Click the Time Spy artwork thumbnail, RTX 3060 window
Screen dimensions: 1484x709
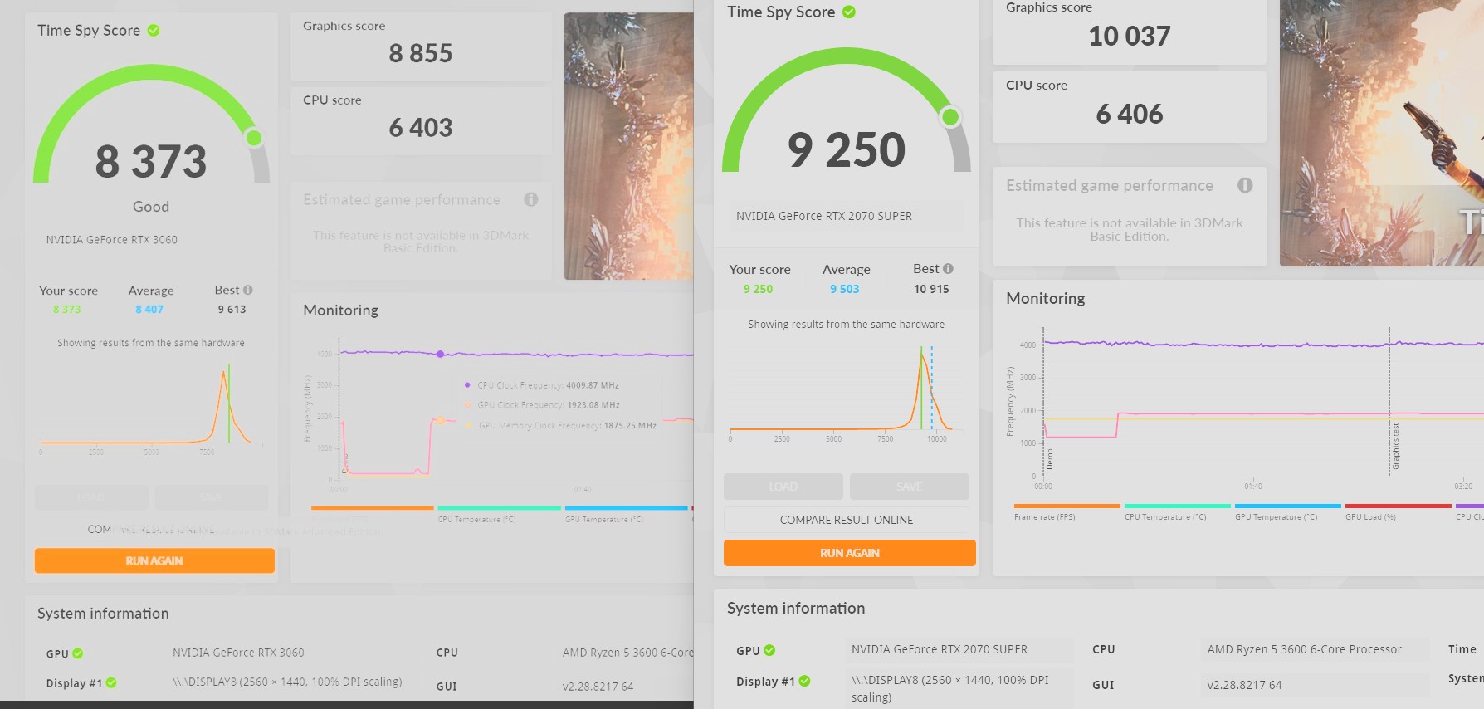point(629,146)
